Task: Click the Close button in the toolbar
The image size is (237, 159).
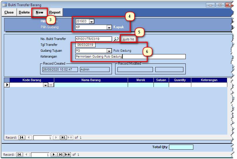Action: tap(9, 12)
